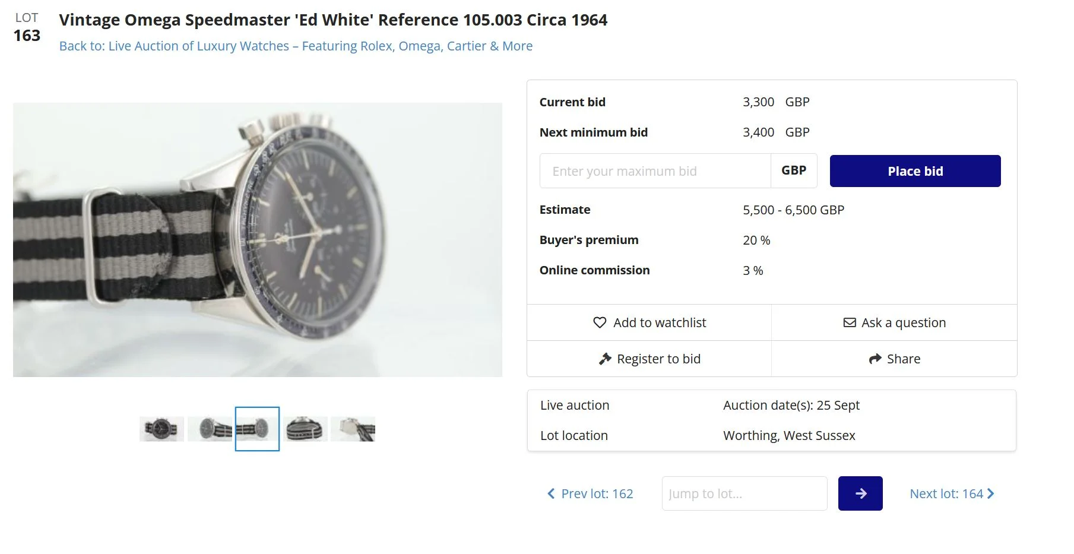This screenshot has width=1074, height=554.
Task: Click the heart icon beside Add to watchlist
Action: (x=600, y=322)
